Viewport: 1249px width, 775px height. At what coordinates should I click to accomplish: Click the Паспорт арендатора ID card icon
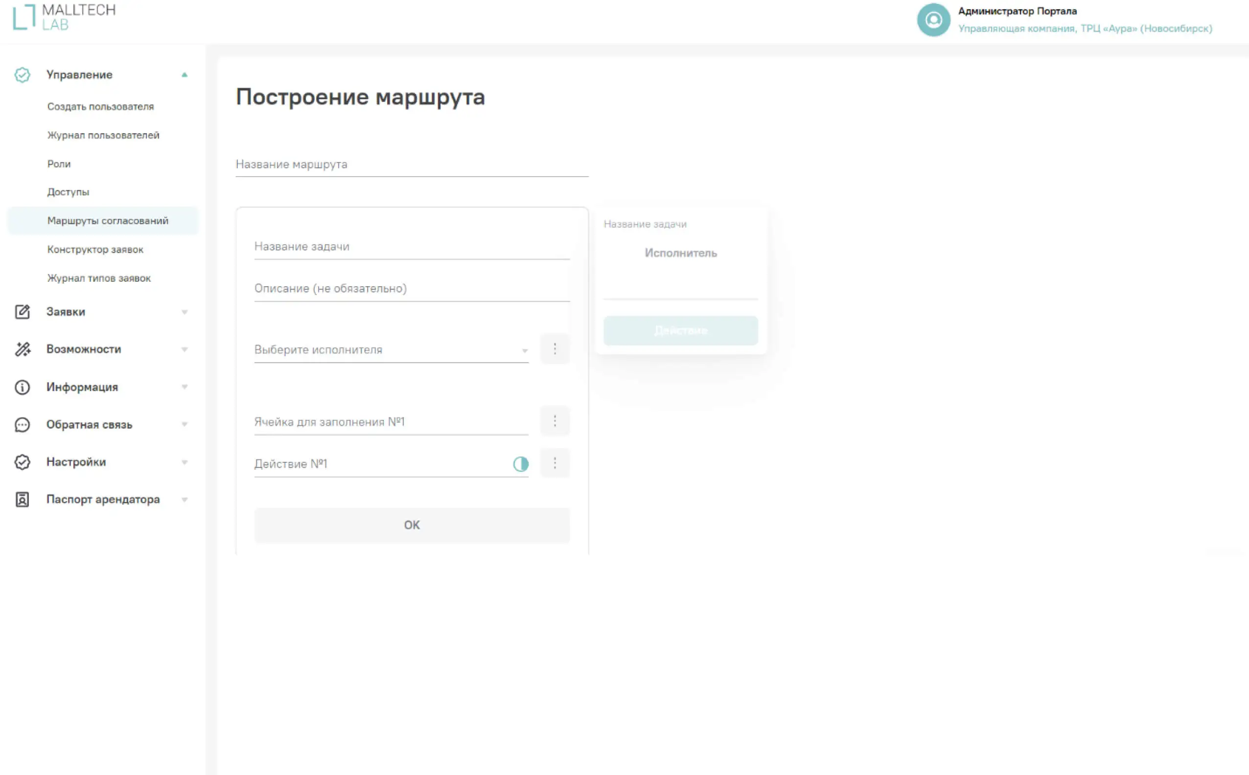click(x=22, y=499)
